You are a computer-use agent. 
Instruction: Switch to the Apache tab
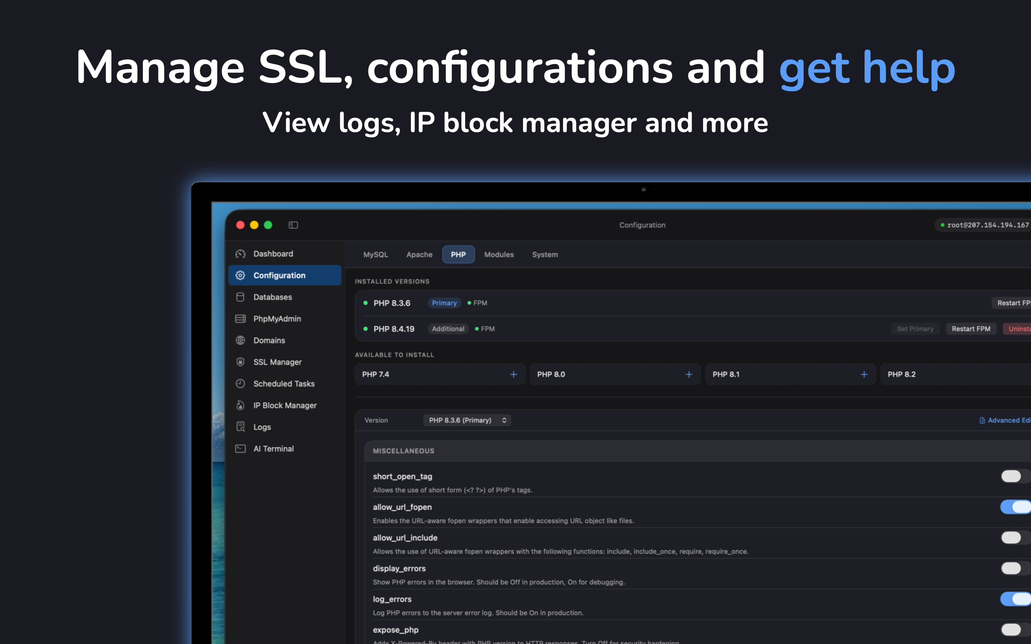(x=419, y=255)
